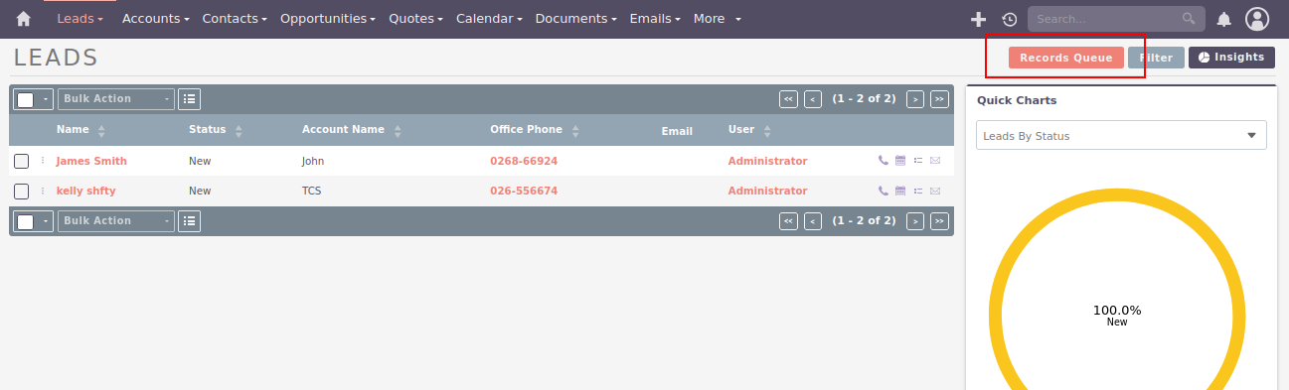Go to last page in top pagination

(x=939, y=99)
